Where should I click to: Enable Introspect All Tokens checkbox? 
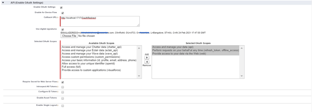point(63,87)
